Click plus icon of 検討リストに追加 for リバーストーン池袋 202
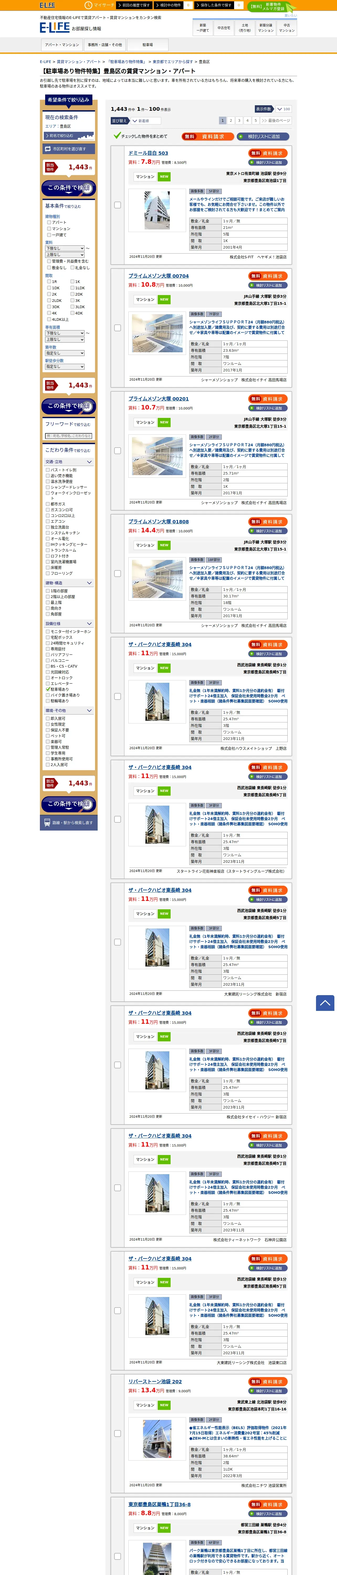This screenshot has width=337, height=1575. pyautogui.click(x=251, y=1391)
